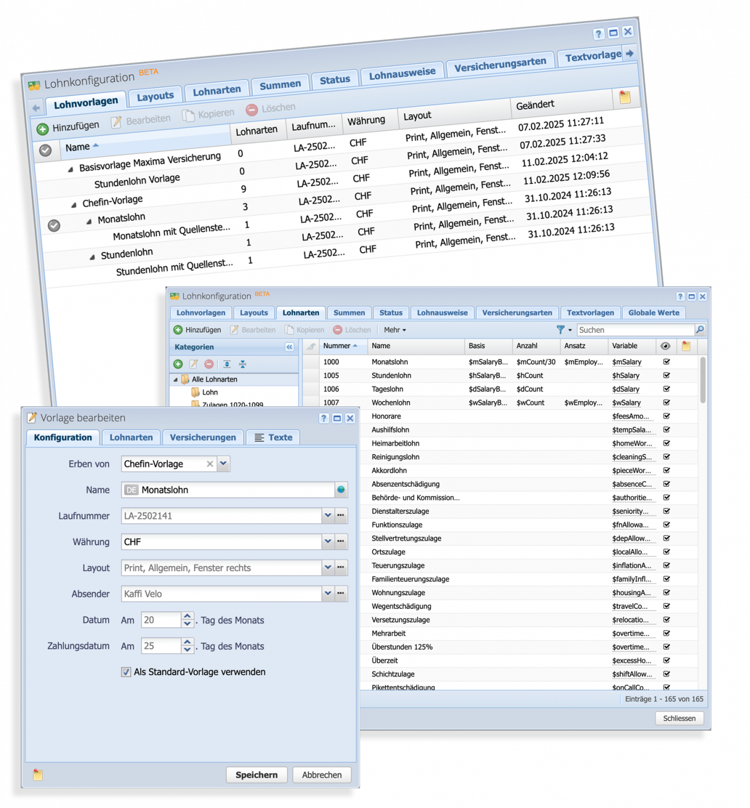Click the Speichern button

pyautogui.click(x=256, y=775)
